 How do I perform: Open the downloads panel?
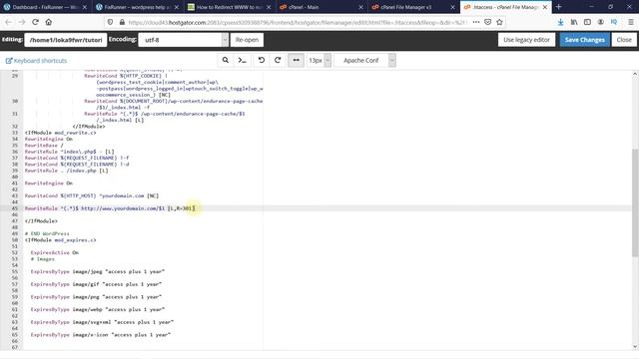(x=561, y=22)
